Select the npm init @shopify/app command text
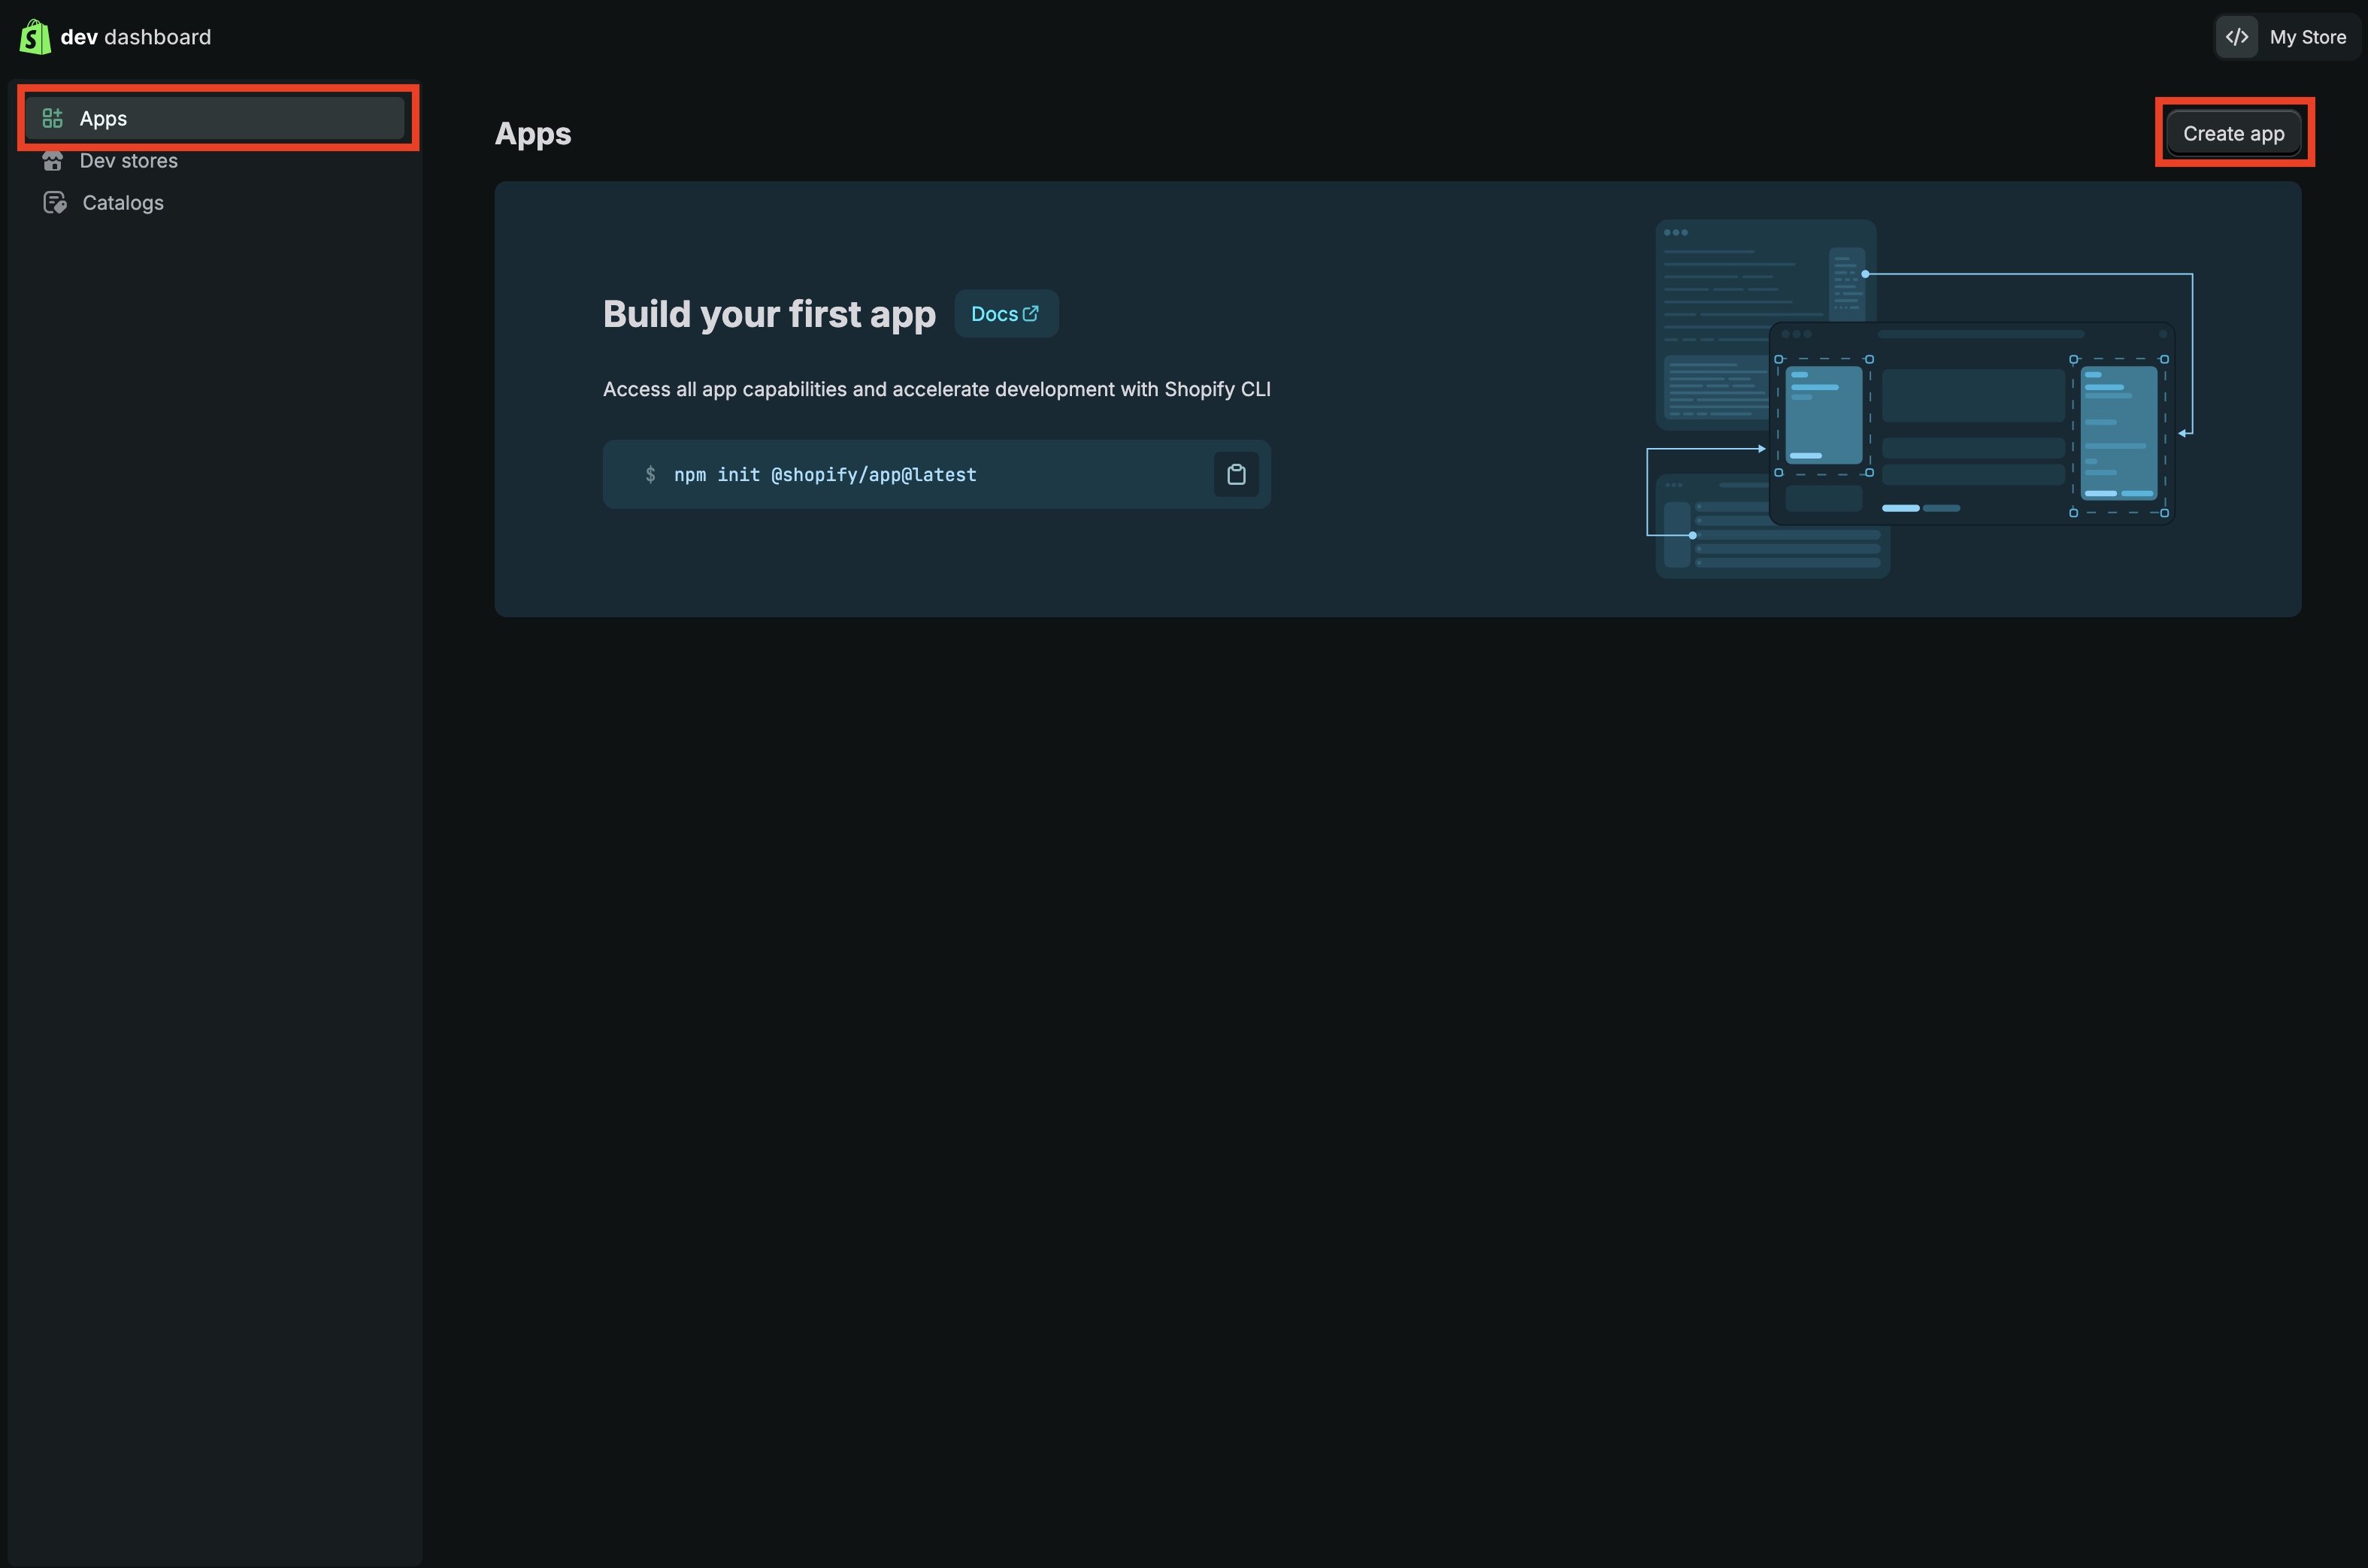The height and width of the screenshot is (1568, 2368). point(824,474)
